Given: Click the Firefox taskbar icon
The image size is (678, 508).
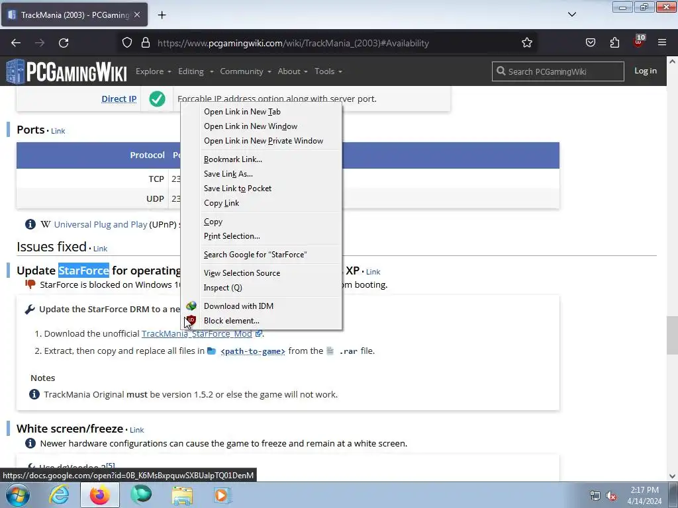Looking at the screenshot, I should pyautogui.click(x=100, y=495).
